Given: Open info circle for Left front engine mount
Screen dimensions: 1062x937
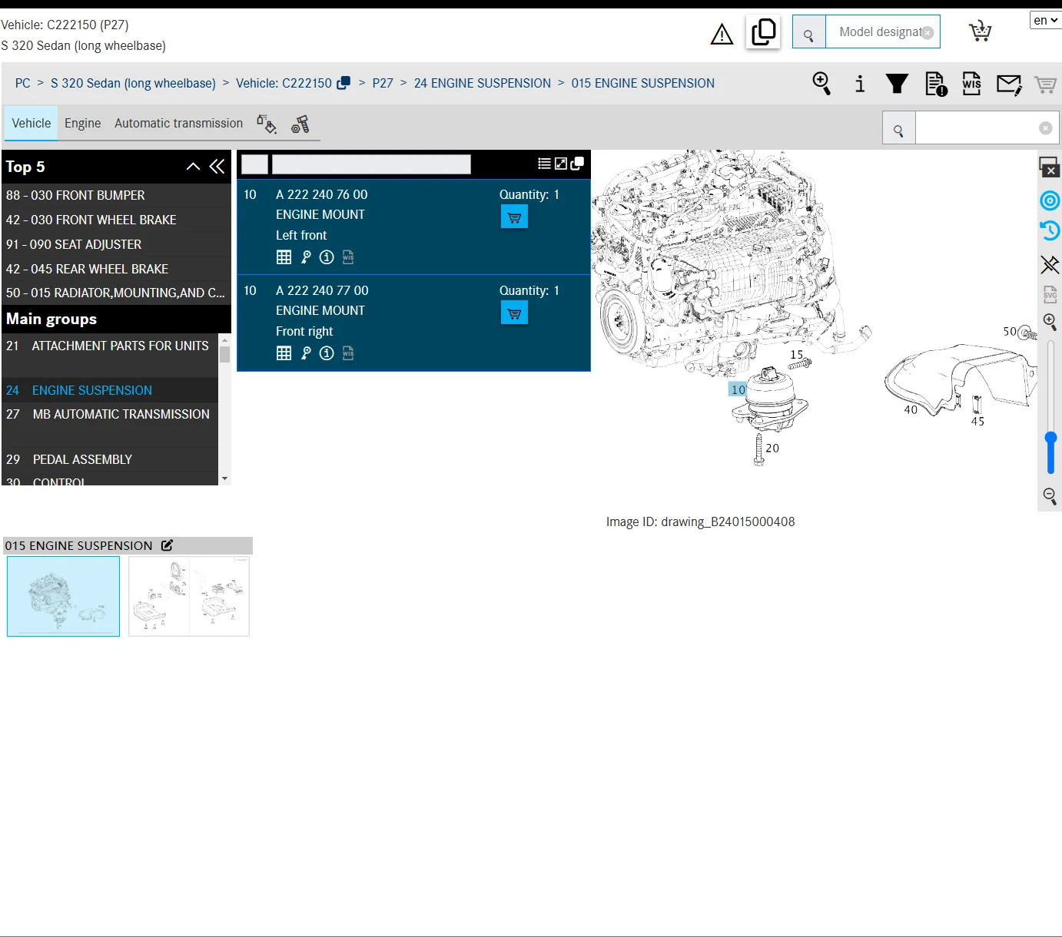Looking at the screenshot, I should 327,257.
